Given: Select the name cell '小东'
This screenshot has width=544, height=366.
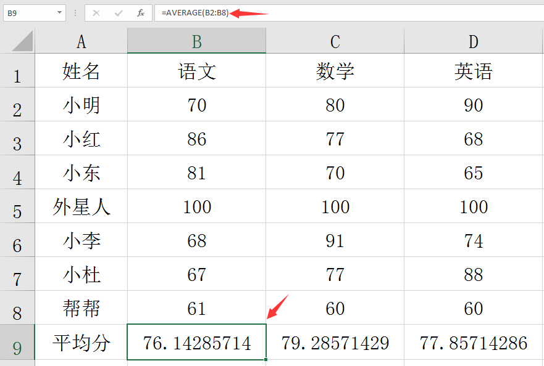Looking at the screenshot, I should click(x=81, y=172).
